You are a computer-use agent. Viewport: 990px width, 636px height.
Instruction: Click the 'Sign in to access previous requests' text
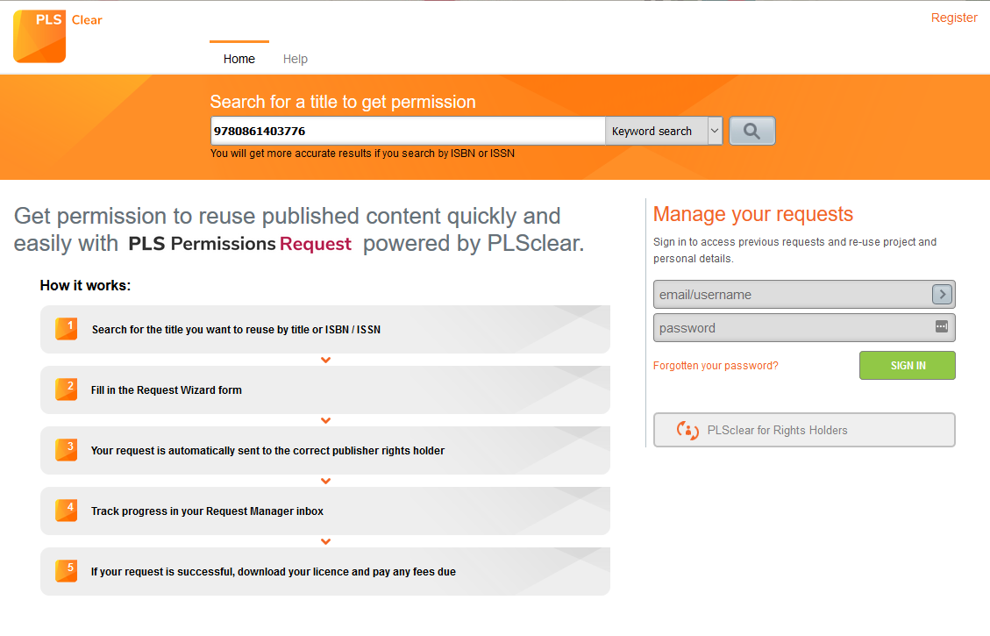click(794, 250)
